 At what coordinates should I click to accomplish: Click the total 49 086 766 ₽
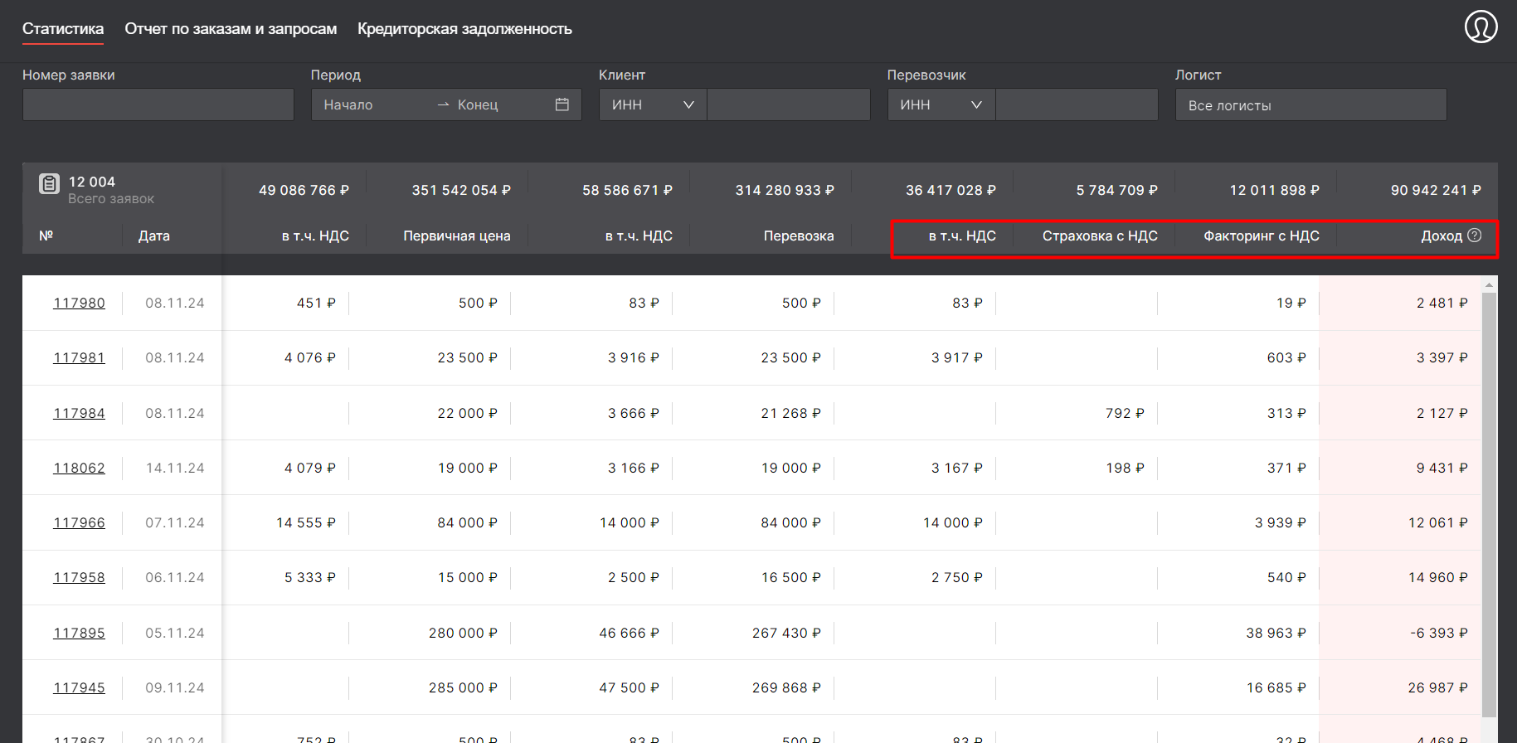304,190
